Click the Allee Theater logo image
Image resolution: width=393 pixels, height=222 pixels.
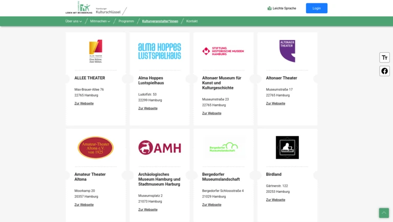tap(96, 51)
